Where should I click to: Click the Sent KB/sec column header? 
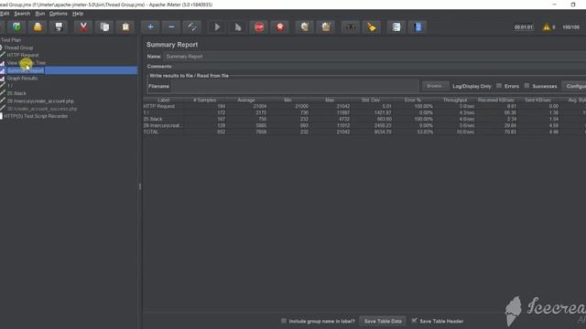click(537, 100)
